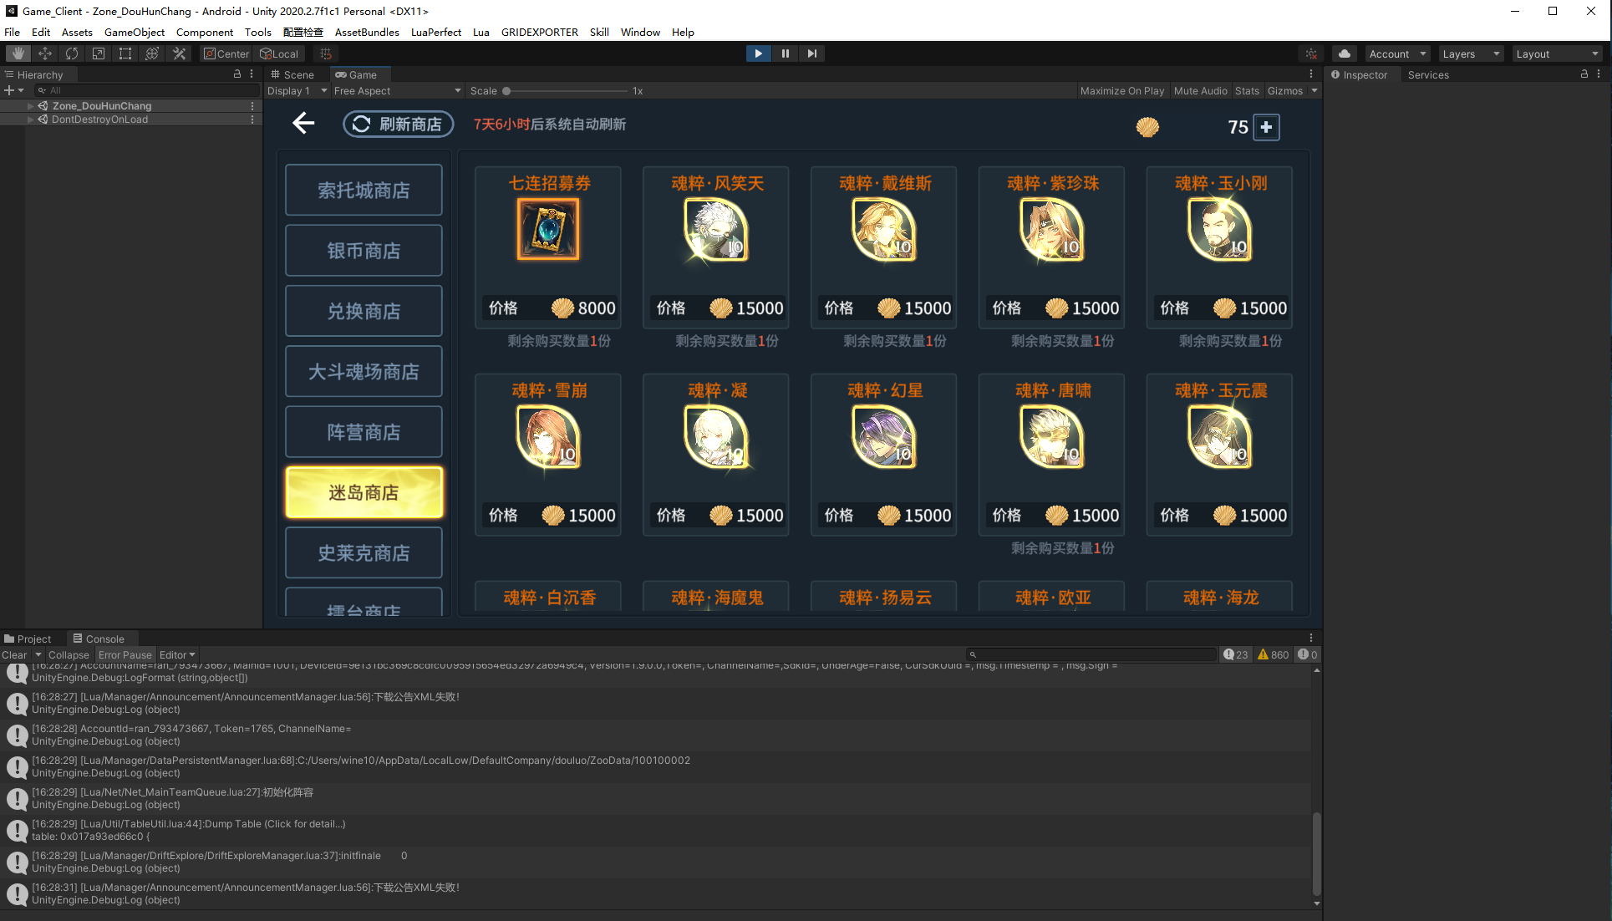Open the Cloud services icon
1612x921 pixels.
click(1344, 53)
